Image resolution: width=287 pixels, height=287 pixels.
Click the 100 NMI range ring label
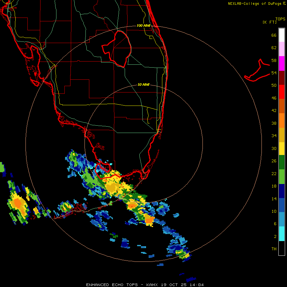[x=143, y=26]
